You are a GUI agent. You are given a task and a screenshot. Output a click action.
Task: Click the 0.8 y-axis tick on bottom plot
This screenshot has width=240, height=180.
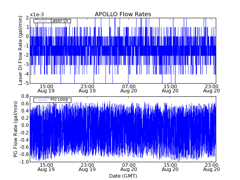pos(25,96)
